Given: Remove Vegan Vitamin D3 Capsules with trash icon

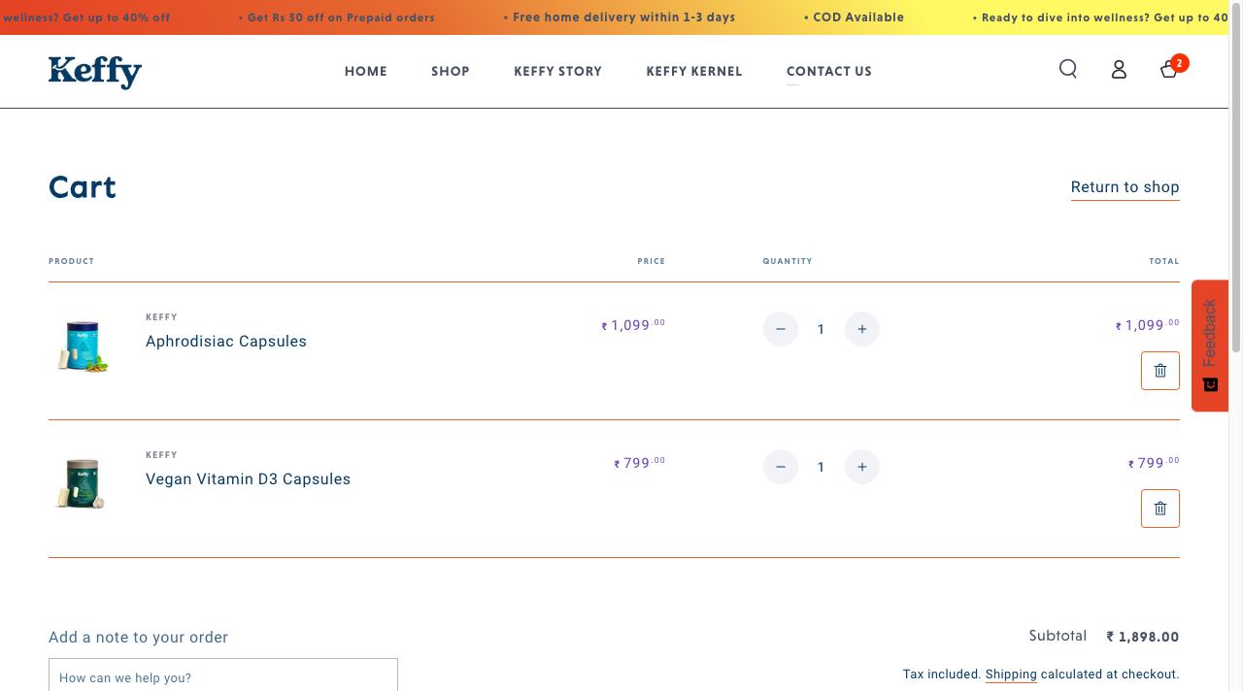Looking at the screenshot, I should [1160, 509].
